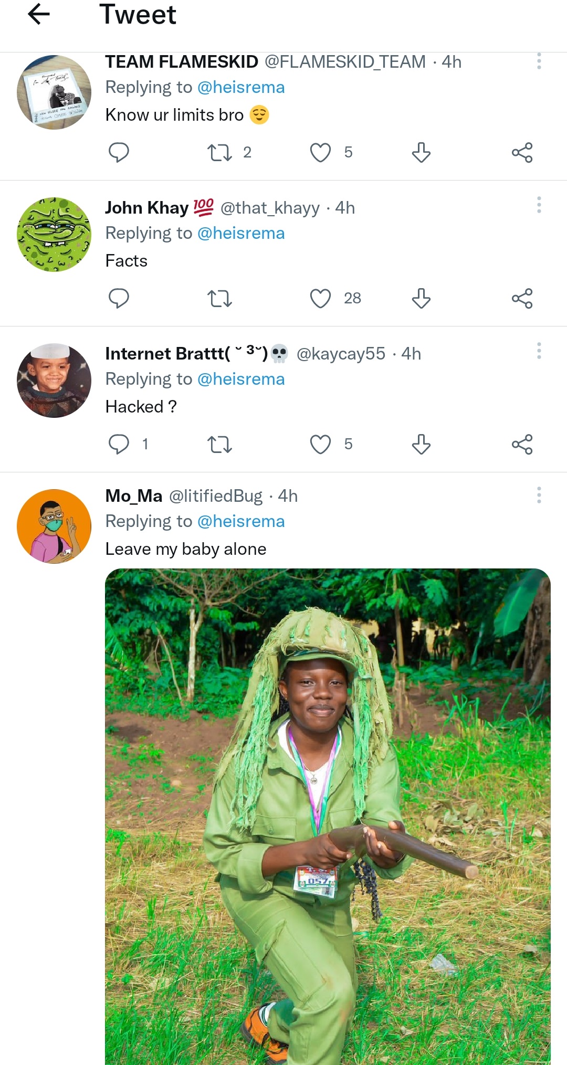Image resolution: width=567 pixels, height=1065 pixels.
Task: Open @heisrema link in Mo_Ma's reply
Action: coord(241,521)
